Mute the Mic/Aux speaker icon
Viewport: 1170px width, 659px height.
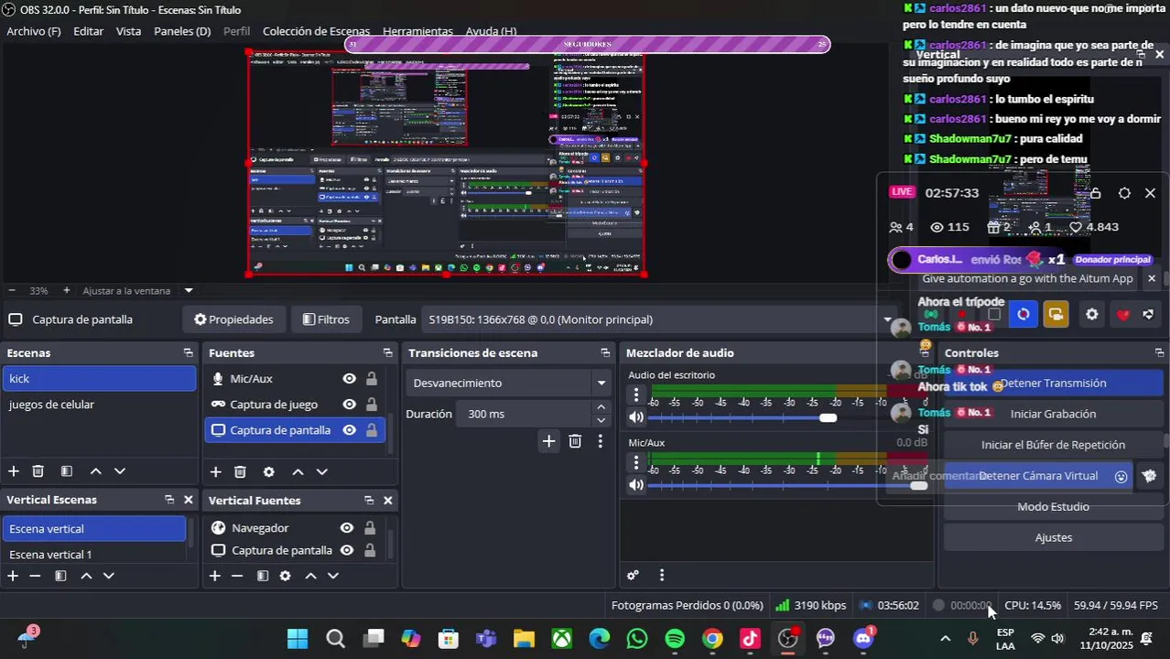[636, 485]
